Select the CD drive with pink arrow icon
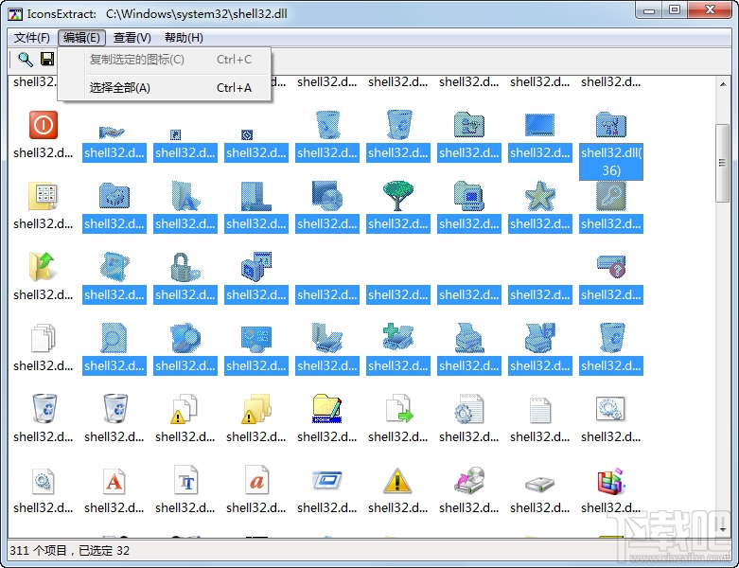 469,480
